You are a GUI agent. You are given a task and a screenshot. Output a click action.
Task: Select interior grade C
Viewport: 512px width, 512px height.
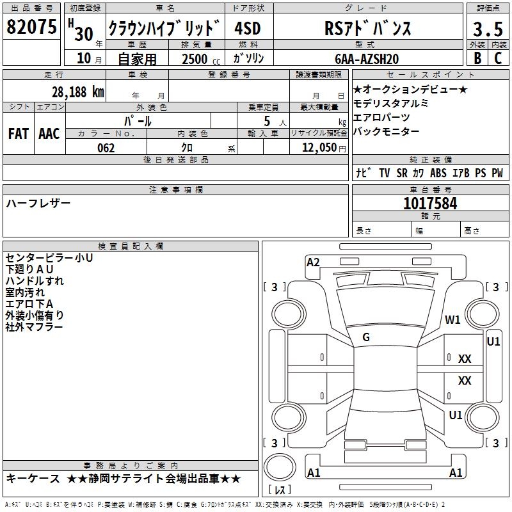pyautogui.click(x=498, y=58)
